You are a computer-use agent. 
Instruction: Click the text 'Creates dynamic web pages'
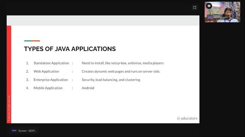tap(103, 72)
